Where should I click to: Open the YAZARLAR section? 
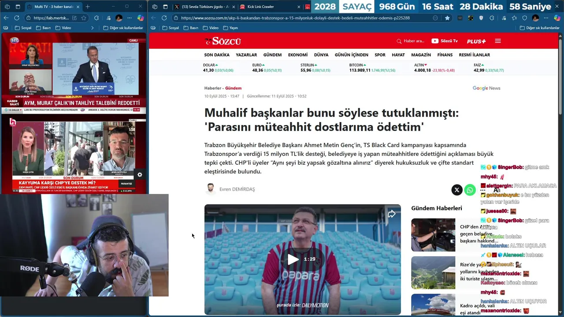(246, 55)
